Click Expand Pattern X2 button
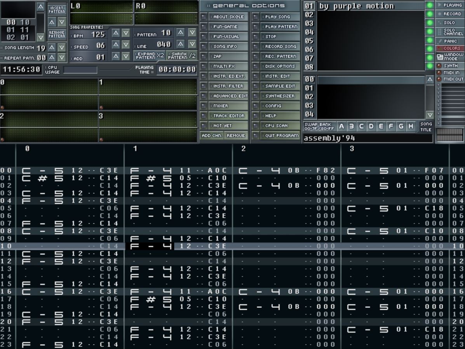 [x=149, y=56]
